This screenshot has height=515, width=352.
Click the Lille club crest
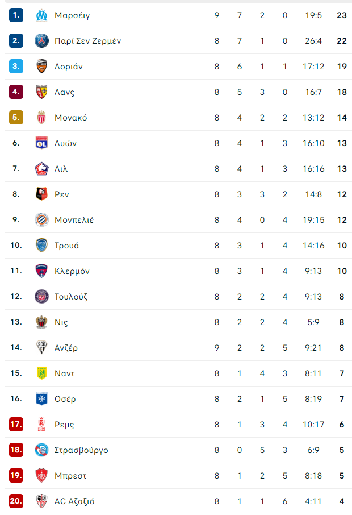pos(41,168)
